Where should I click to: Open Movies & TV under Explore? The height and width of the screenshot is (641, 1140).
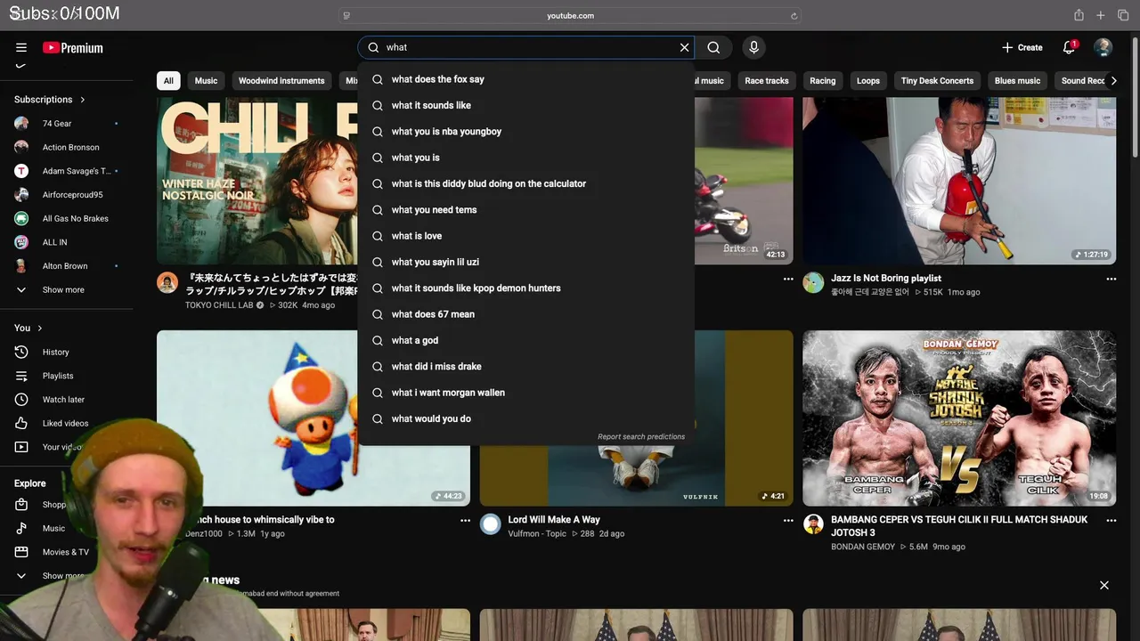(x=67, y=552)
